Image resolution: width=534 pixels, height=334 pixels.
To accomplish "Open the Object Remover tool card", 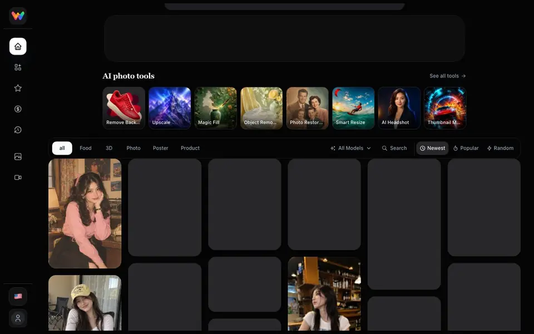I will (x=261, y=108).
